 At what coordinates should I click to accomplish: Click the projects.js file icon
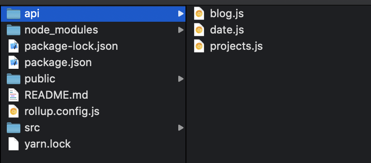199,46
